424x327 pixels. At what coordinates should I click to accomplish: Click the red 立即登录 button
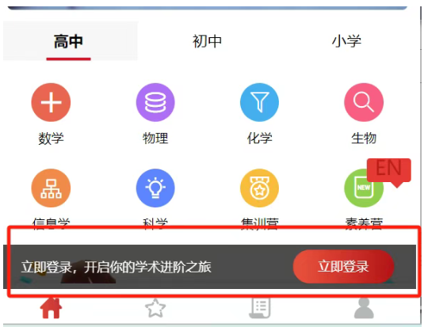tap(343, 267)
